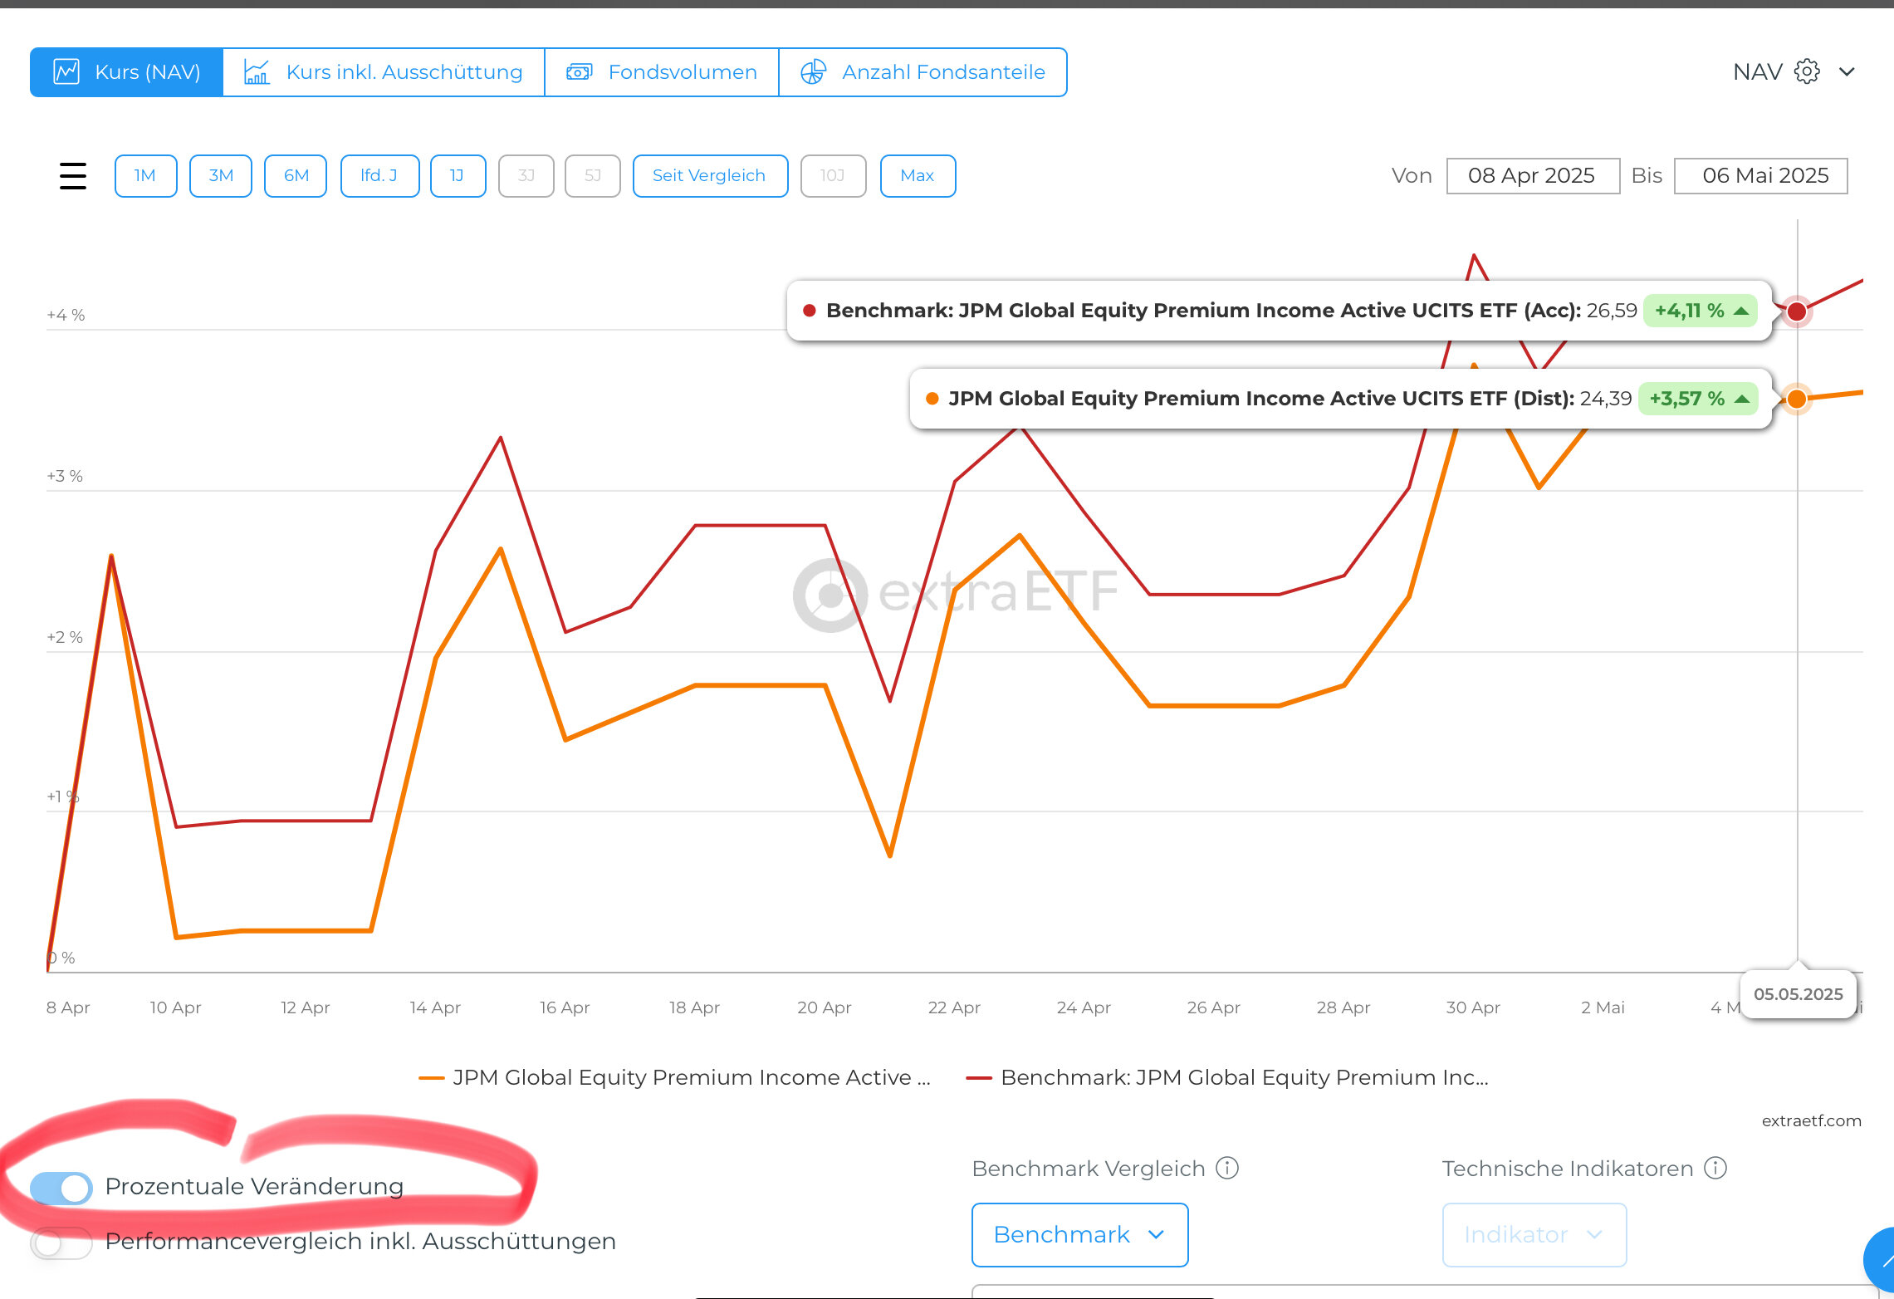The width and height of the screenshot is (1894, 1299).
Task: Select the 3M time range button
Action: 220,176
